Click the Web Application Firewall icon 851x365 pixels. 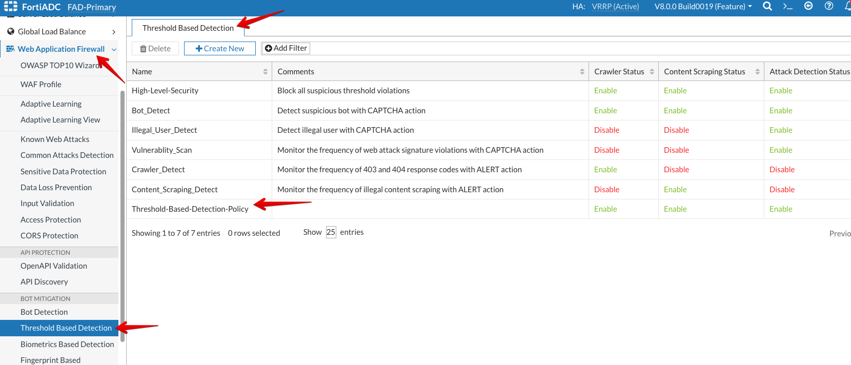10,49
